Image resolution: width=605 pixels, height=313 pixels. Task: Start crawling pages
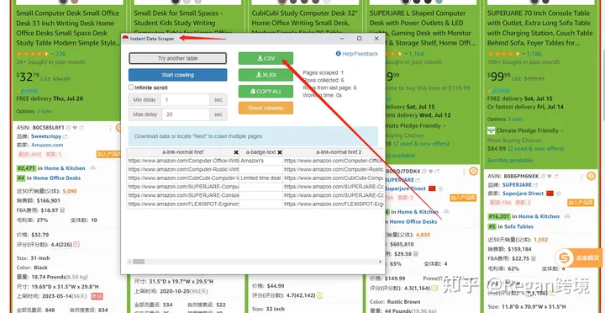pos(177,75)
